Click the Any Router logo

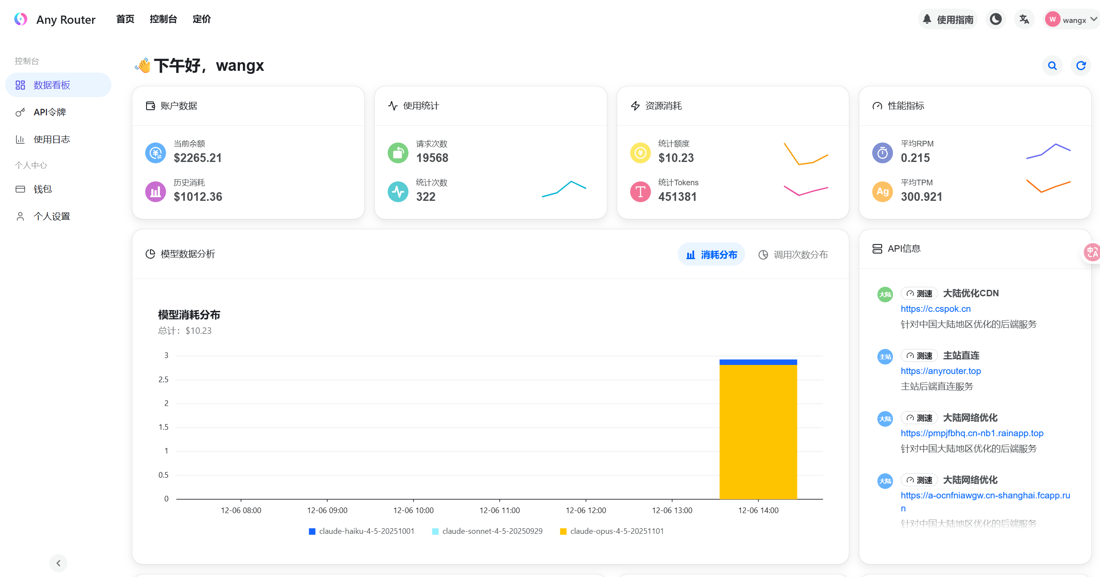21,19
